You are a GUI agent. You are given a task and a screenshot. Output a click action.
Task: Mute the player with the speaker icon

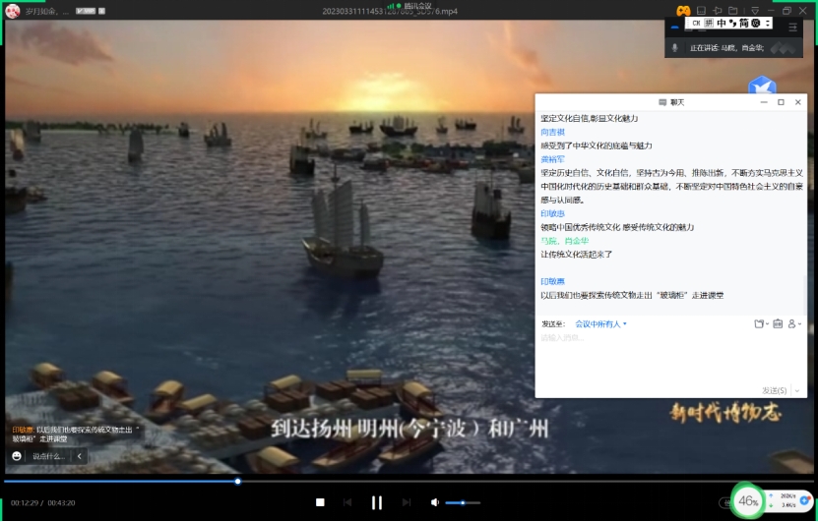pyautogui.click(x=434, y=502)
